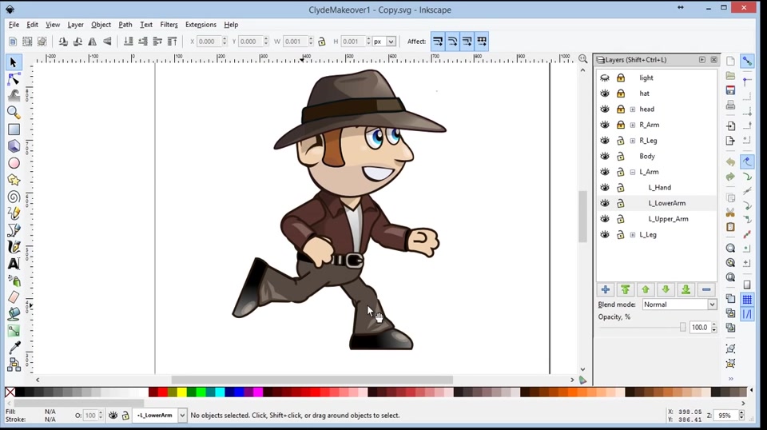Choose the Spiral tool
Viewport: 767px width, 430px height.
tap(14, 197)
